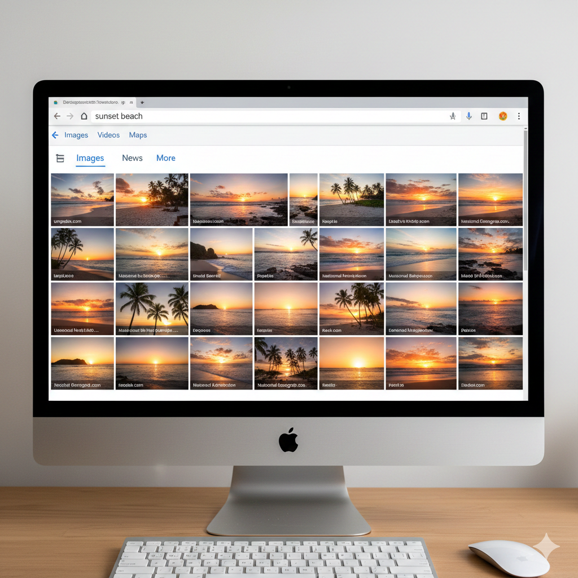Open the palm tree thumbnail captioned Rock.com
The image size is (578, 578).
[x=352, y=309]
